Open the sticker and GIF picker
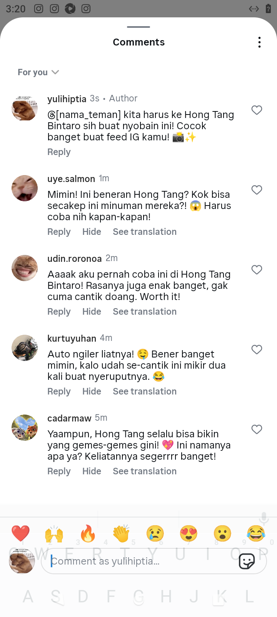Image resolution: width=277 pixels, height=617 pixels. pyautogui.click(x=247, y=561)
